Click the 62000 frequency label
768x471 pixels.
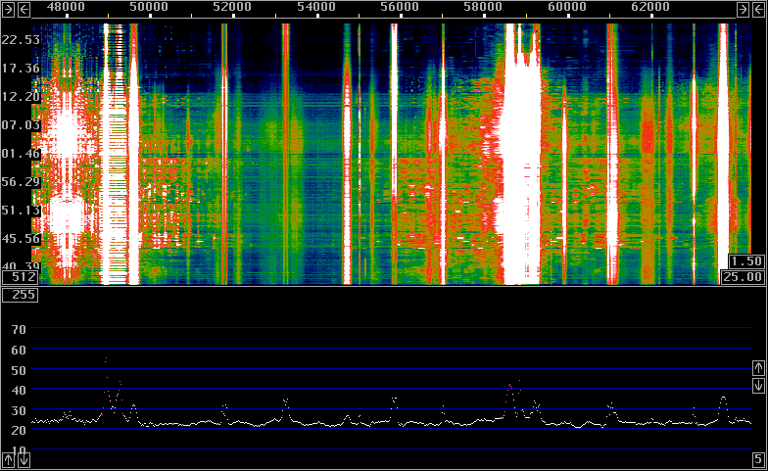650,7
